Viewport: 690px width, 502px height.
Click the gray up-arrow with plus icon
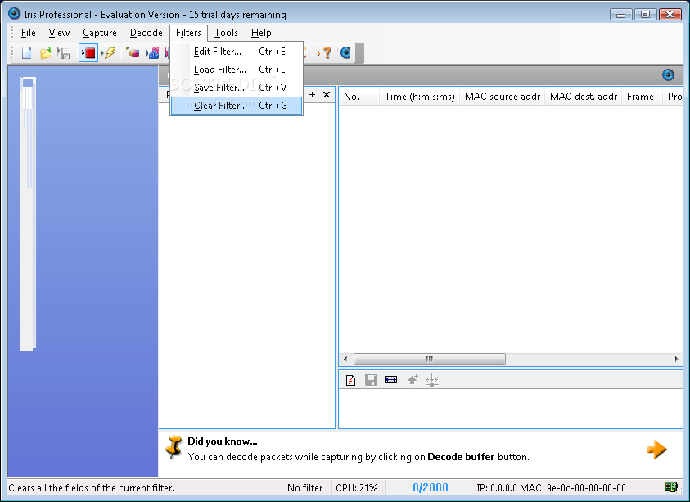tap(413, 379)
